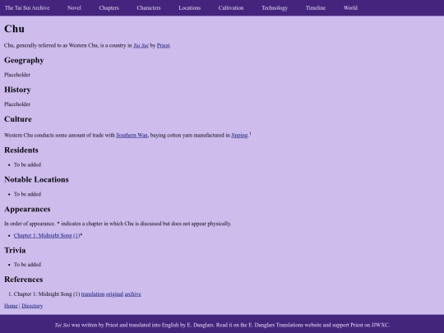Click the Notable Locations heading
Image resolution: width=444 pixels, height=333 pixels.
(36, 179)
